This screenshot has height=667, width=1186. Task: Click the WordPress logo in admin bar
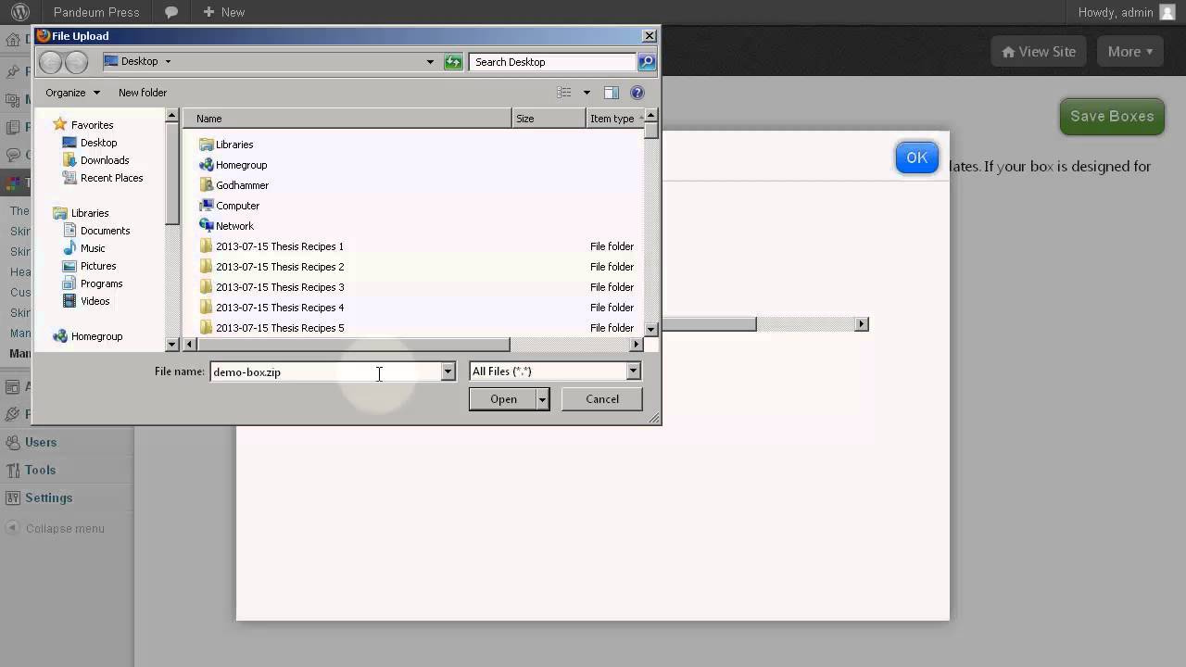click(x=20, y=12)
